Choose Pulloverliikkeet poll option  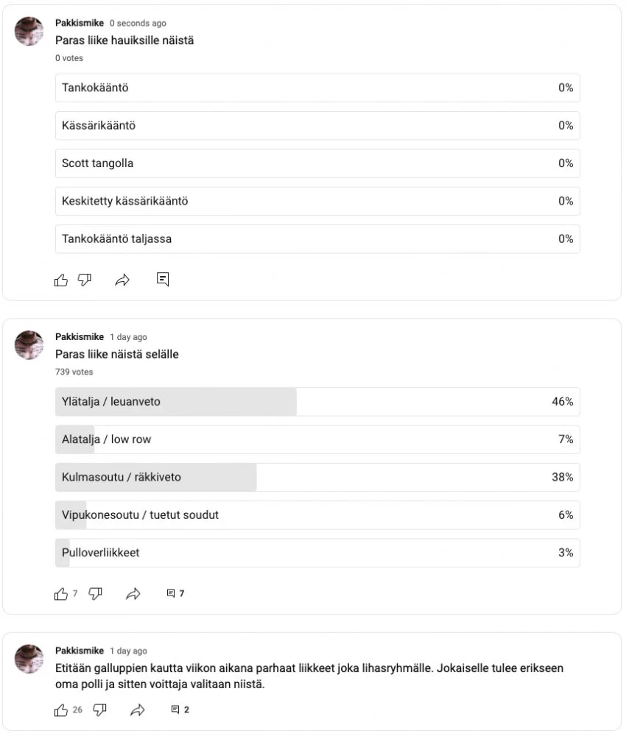click(x=317, y=552)
